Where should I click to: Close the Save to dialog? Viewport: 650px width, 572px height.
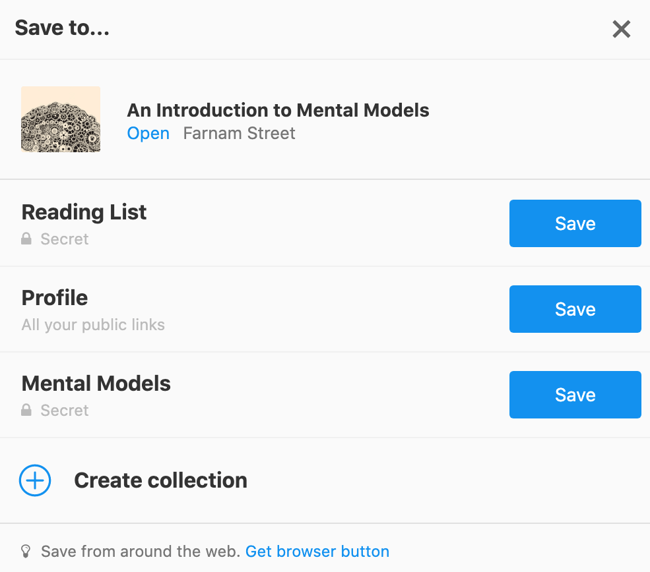[621, 30]
